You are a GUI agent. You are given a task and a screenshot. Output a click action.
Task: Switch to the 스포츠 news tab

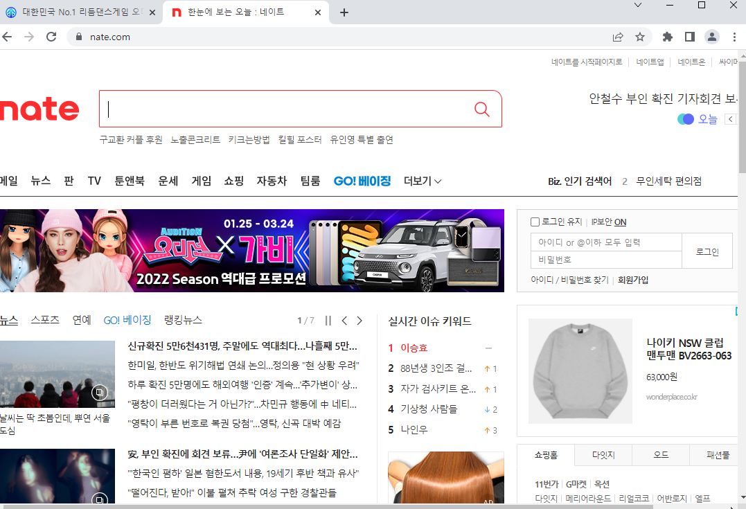coord(45,320)
